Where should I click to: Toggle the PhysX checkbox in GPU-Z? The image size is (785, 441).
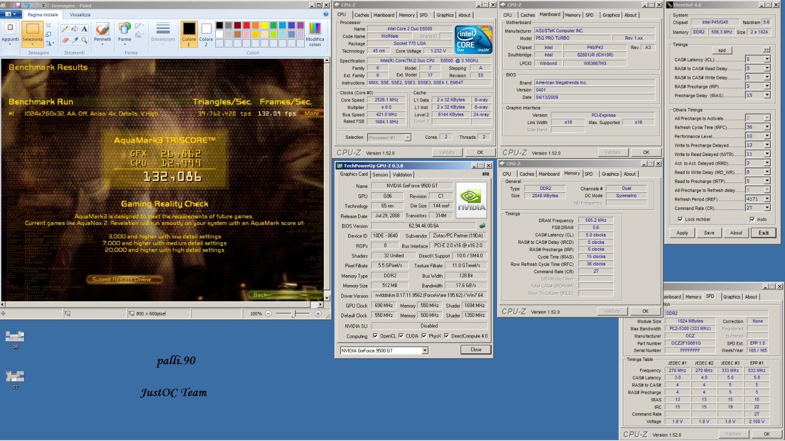(424, 336)
